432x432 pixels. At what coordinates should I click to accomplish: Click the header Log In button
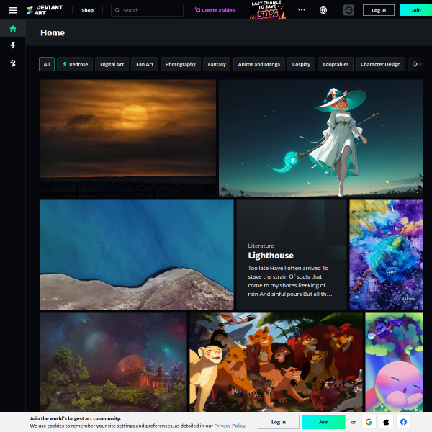point(379,10)
